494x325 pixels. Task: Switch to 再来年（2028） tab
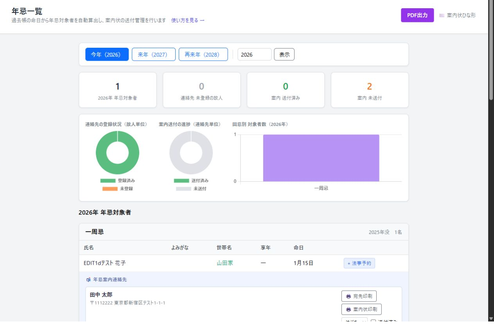point(203,54)
